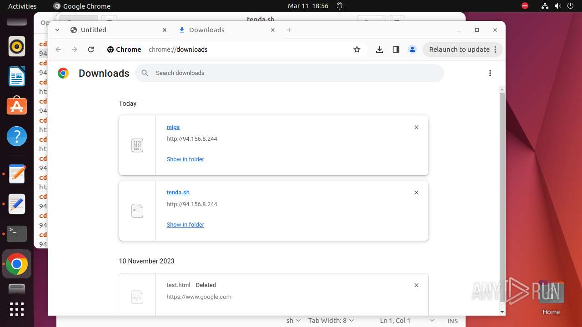Image resolution: width=582 pixels, height=327 pixels.
Task: Show tenda.sh in folder
Action: click(185, 225)
